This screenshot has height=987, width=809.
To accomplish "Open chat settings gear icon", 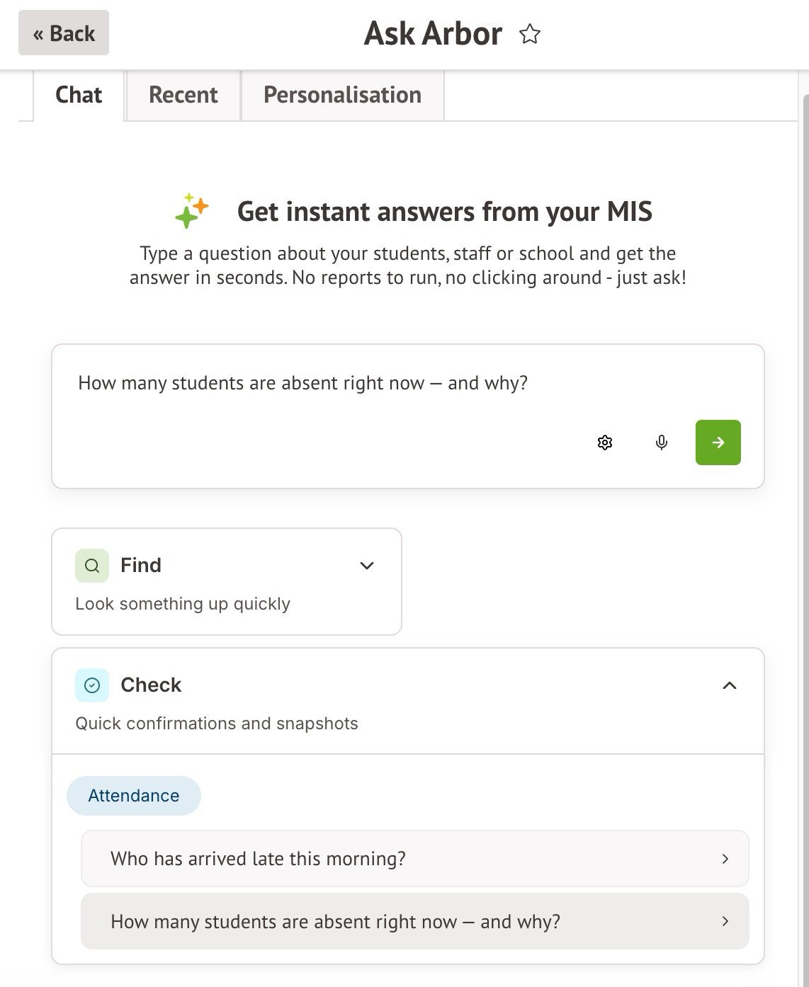I will click(x=604, y=443).
